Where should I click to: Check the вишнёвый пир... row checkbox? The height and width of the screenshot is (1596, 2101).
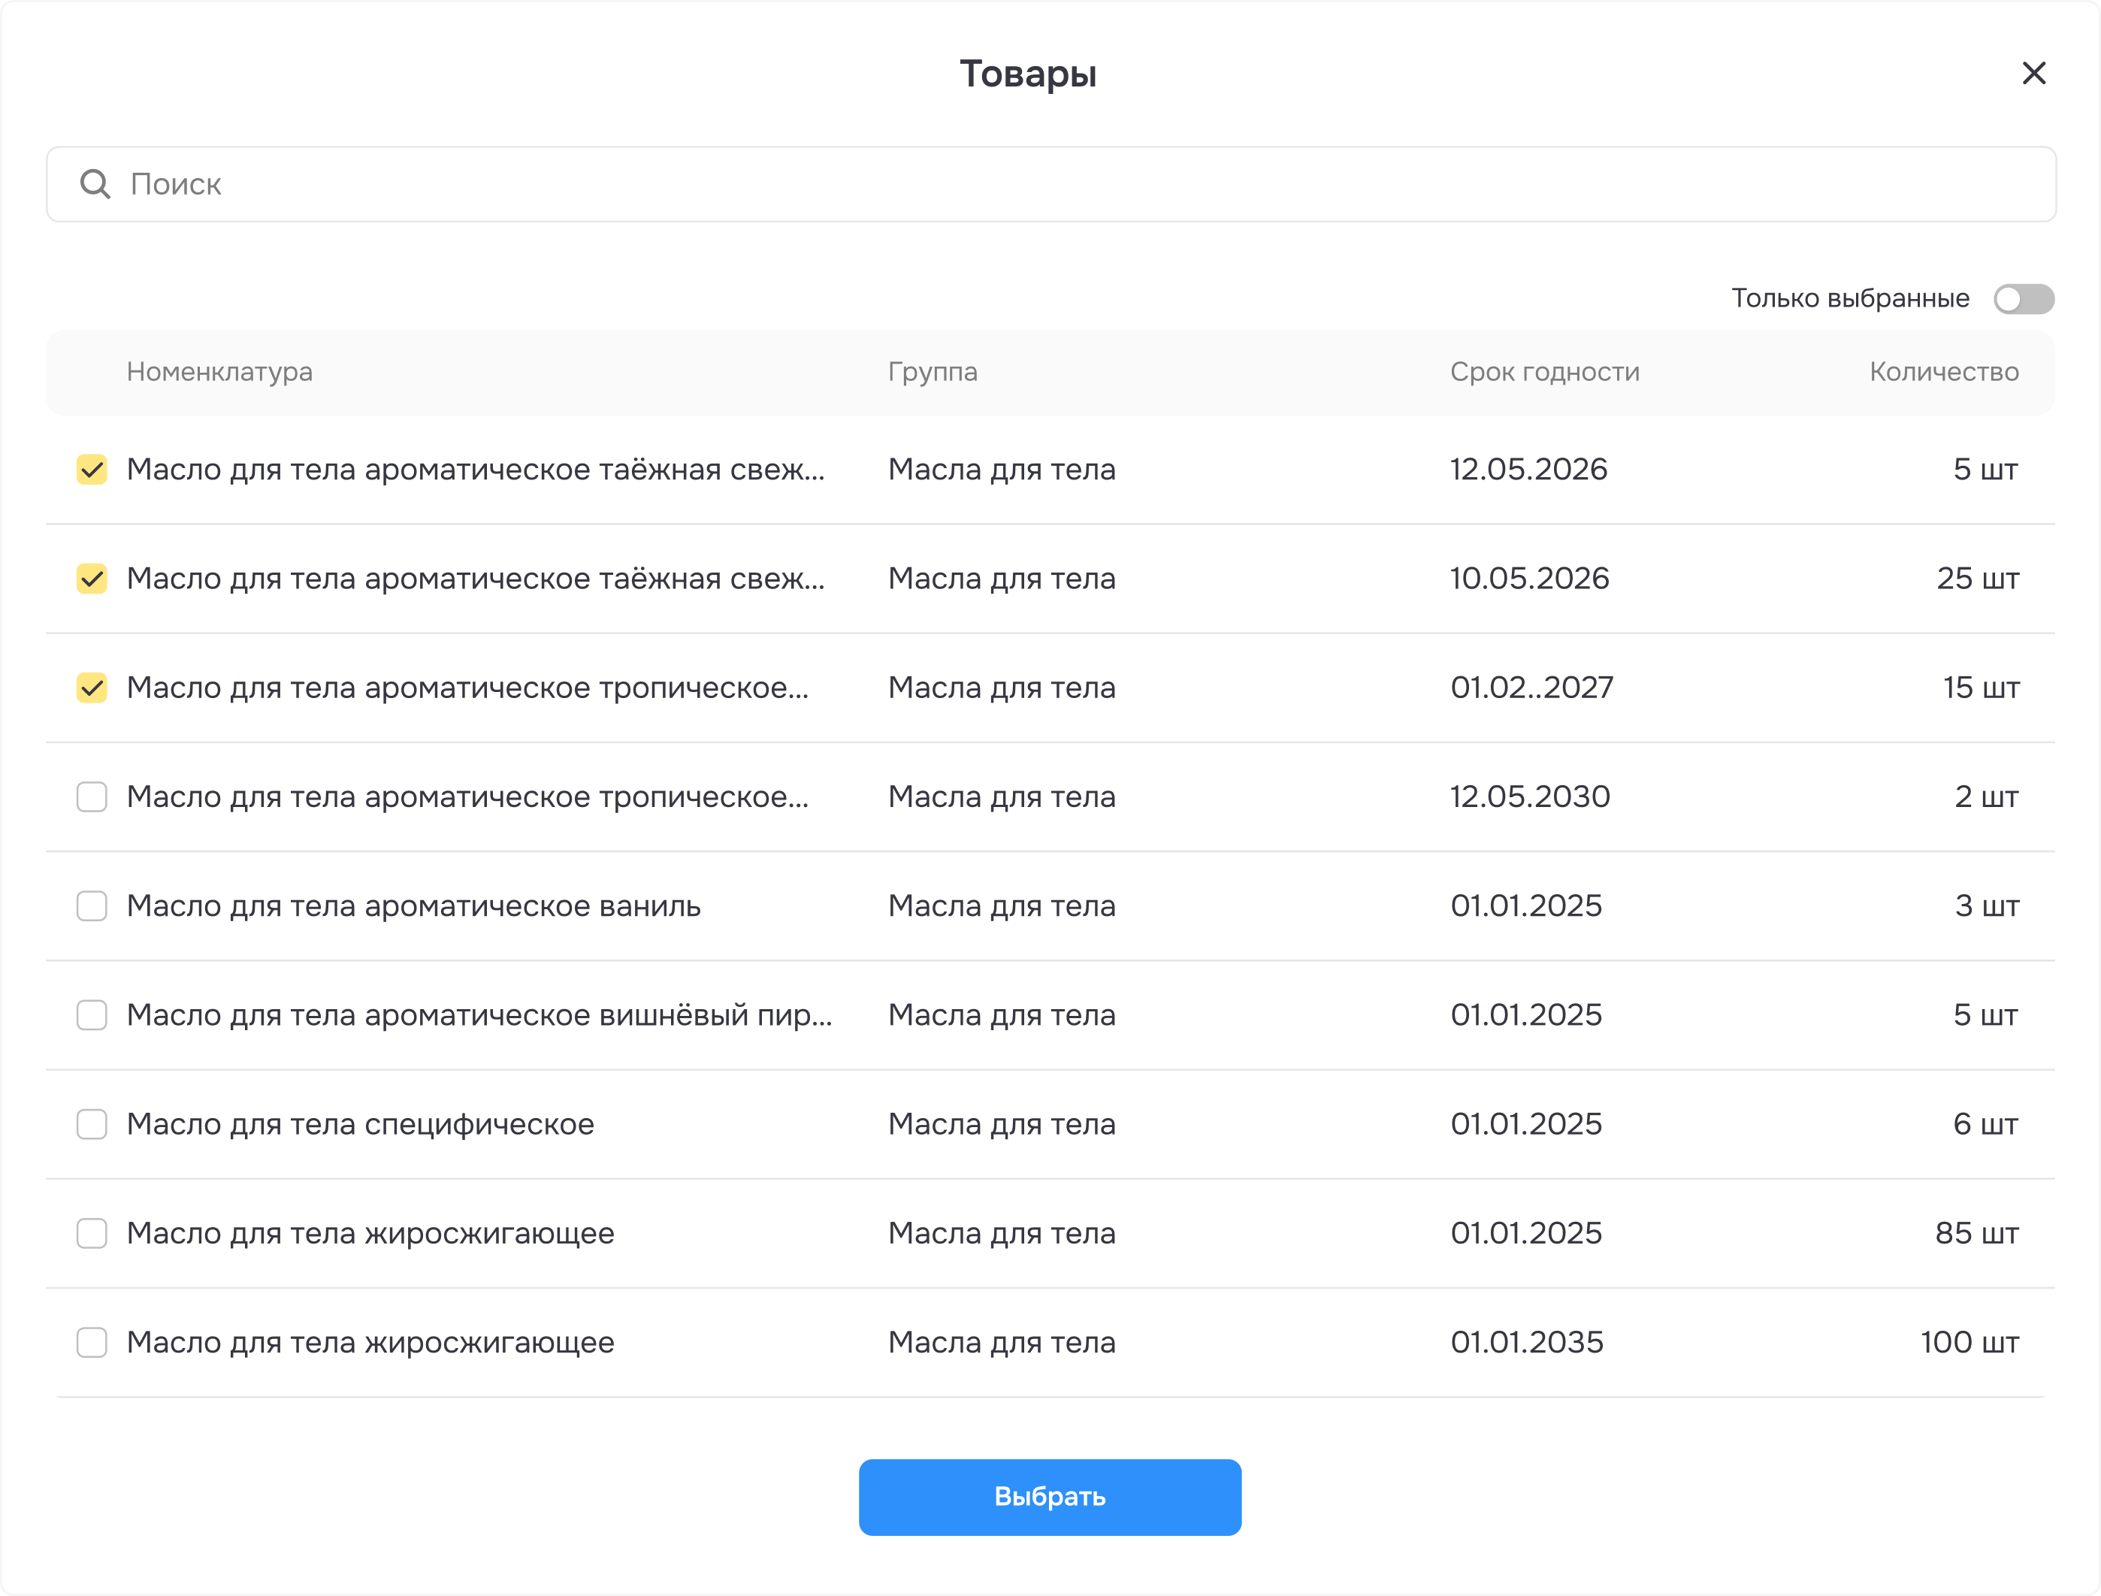pyautogui.click(x=92, y=1016)
